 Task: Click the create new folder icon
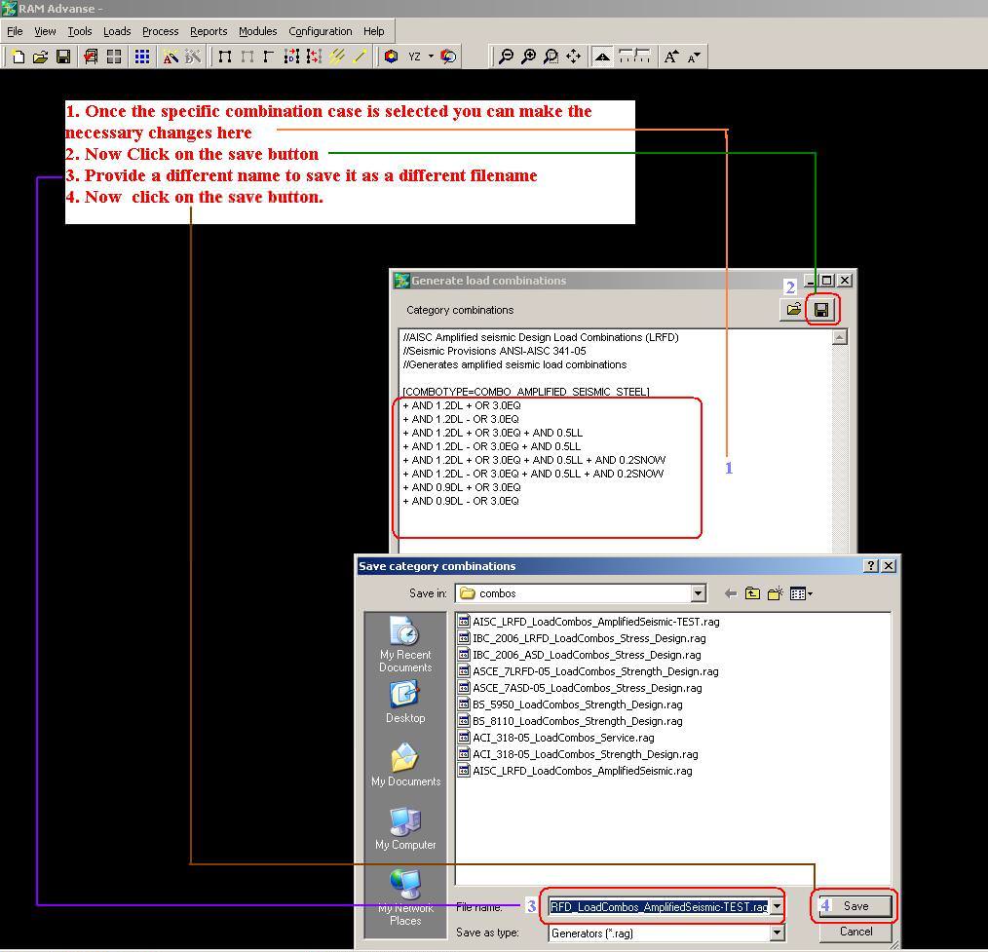pos(775,593)
